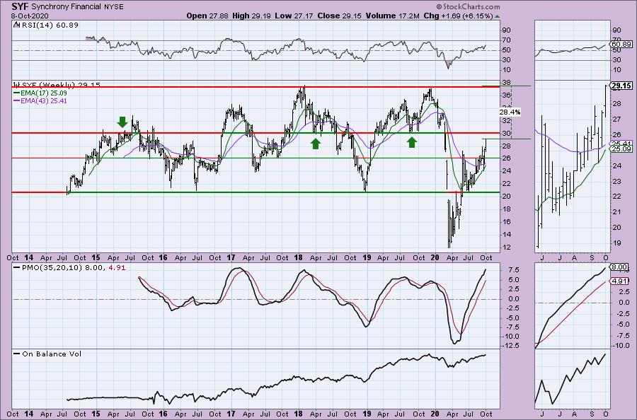
Task: Click the 23 label on side panel price axis
Action: click(x=617, y=182)
